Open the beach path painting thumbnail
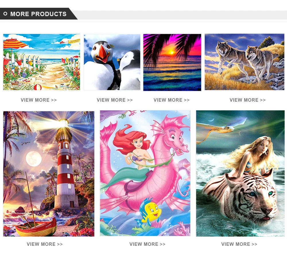 [42, 62]
